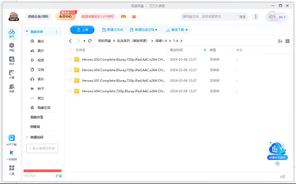Open the game controller icon

(123, 17)
